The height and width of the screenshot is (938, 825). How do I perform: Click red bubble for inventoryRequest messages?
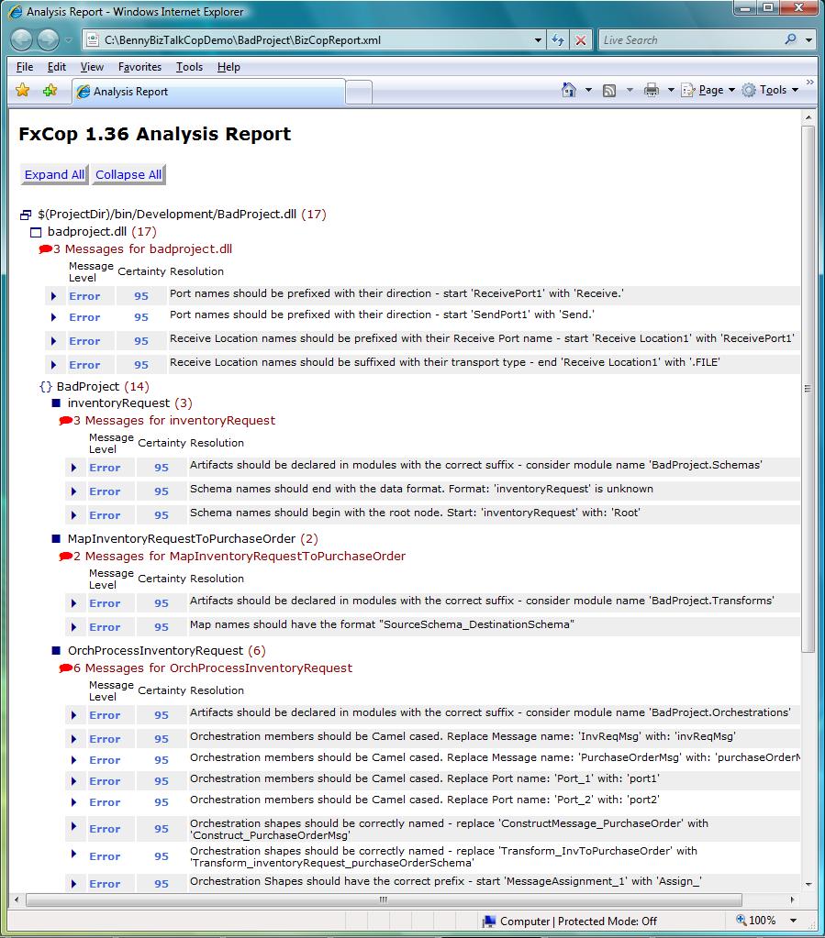pyautogui.click(x=65, y=421)
